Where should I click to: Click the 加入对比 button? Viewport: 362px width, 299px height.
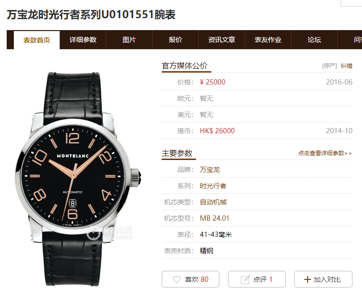(x=323, y=279)
